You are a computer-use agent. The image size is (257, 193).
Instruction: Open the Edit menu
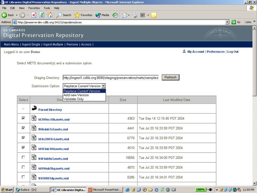pyautogui.click(x=13, y=8)
